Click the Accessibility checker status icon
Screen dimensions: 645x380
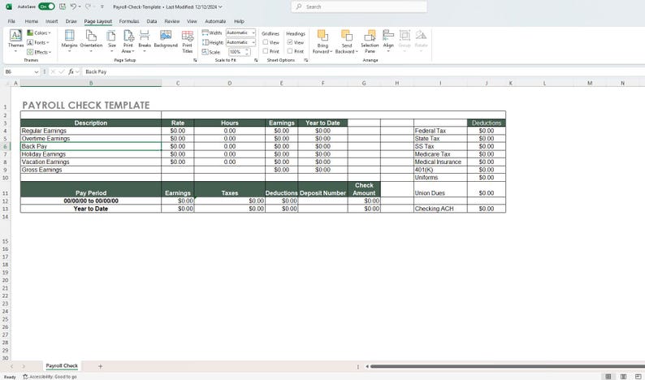(25, 377)
